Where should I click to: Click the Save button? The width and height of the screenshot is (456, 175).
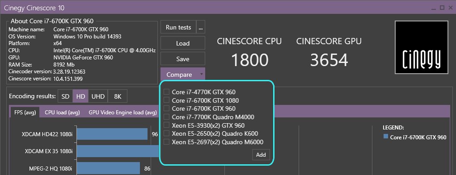(x=183, y=58)
